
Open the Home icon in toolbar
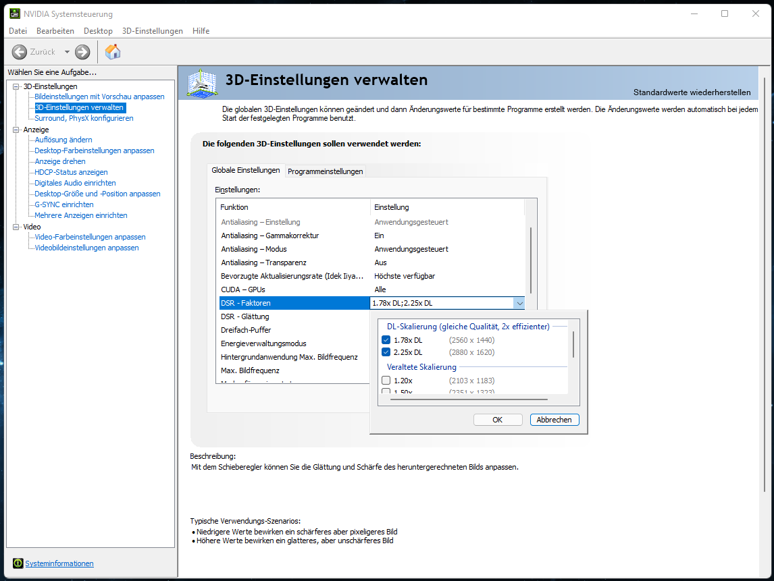[113, 51]
